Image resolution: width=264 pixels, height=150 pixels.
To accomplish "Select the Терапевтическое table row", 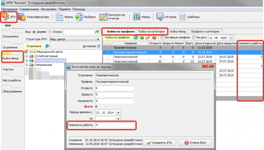I will 183,48.
